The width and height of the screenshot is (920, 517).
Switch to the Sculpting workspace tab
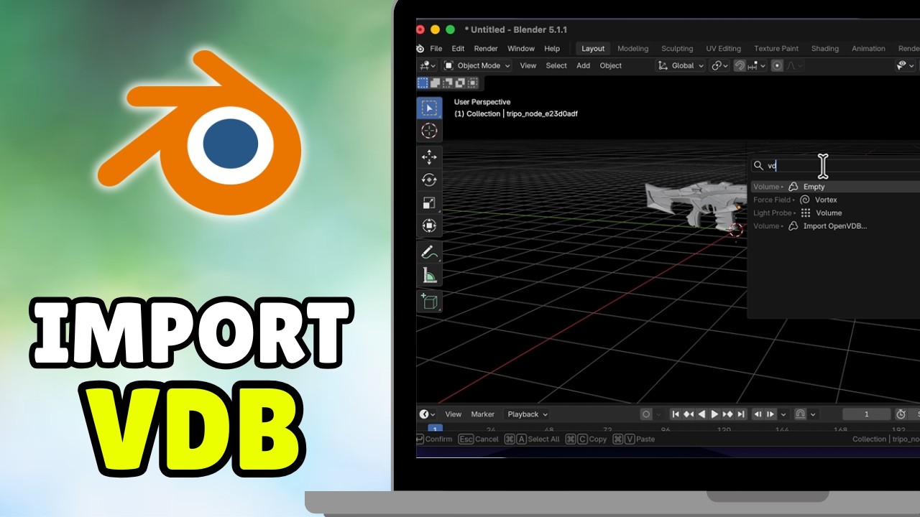pos(677,49)
